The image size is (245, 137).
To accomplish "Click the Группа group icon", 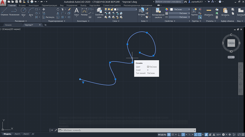I will click(x=194, y=12).
